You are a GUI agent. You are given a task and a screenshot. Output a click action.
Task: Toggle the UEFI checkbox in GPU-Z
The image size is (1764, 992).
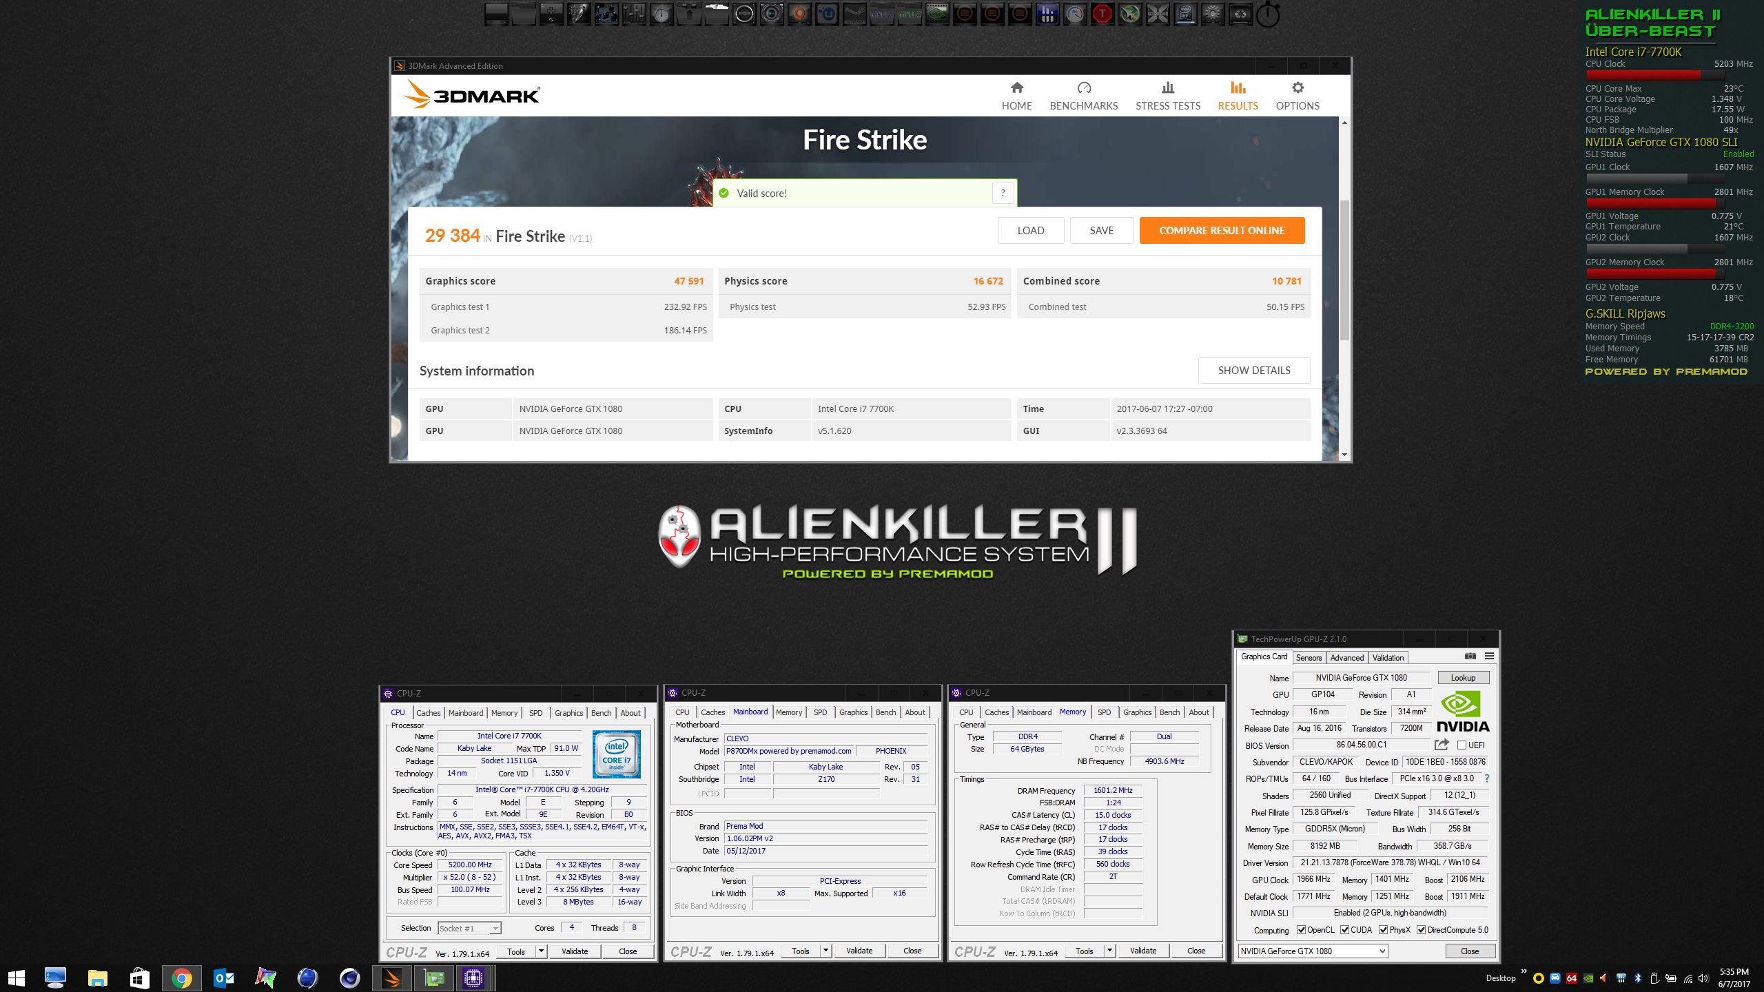point(1462,745)
